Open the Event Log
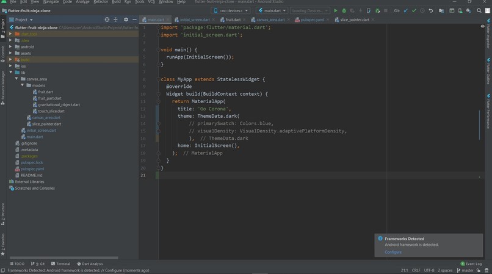Image resolution: width=492 pixels, height=274 pixels. (x=471, y=264)
